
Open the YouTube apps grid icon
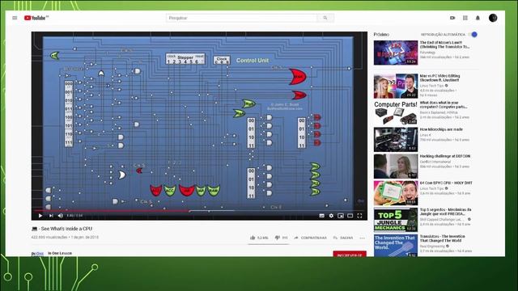coord(465,18)
